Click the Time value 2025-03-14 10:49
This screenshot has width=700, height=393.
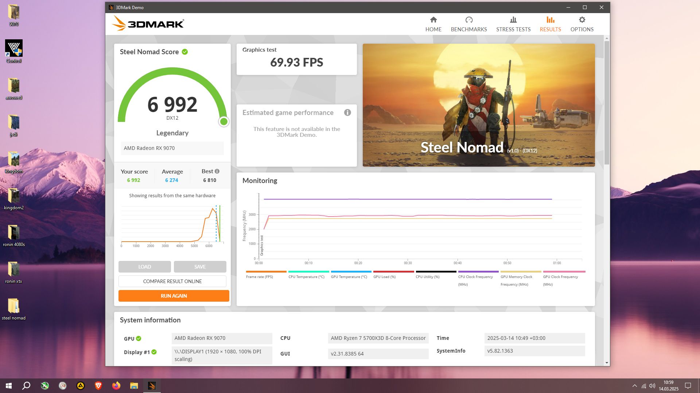coord(534,338)
